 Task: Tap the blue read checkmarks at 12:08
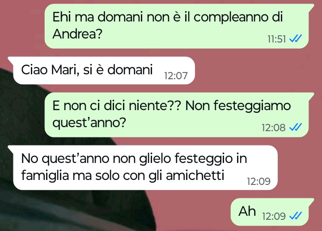tap(296, 127)
